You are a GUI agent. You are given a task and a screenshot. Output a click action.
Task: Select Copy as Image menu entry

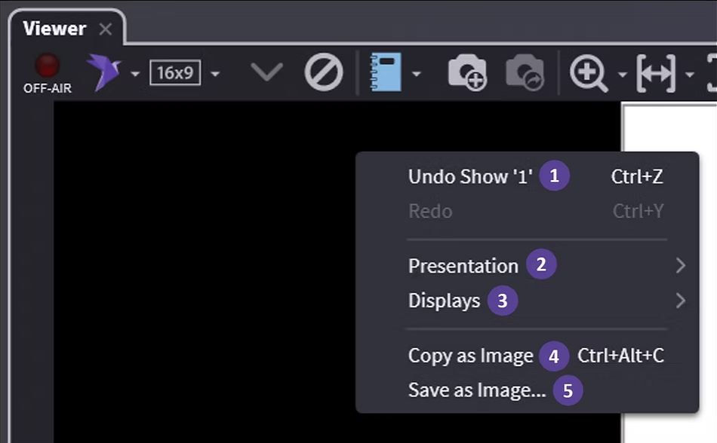click(x=470, y=356)
